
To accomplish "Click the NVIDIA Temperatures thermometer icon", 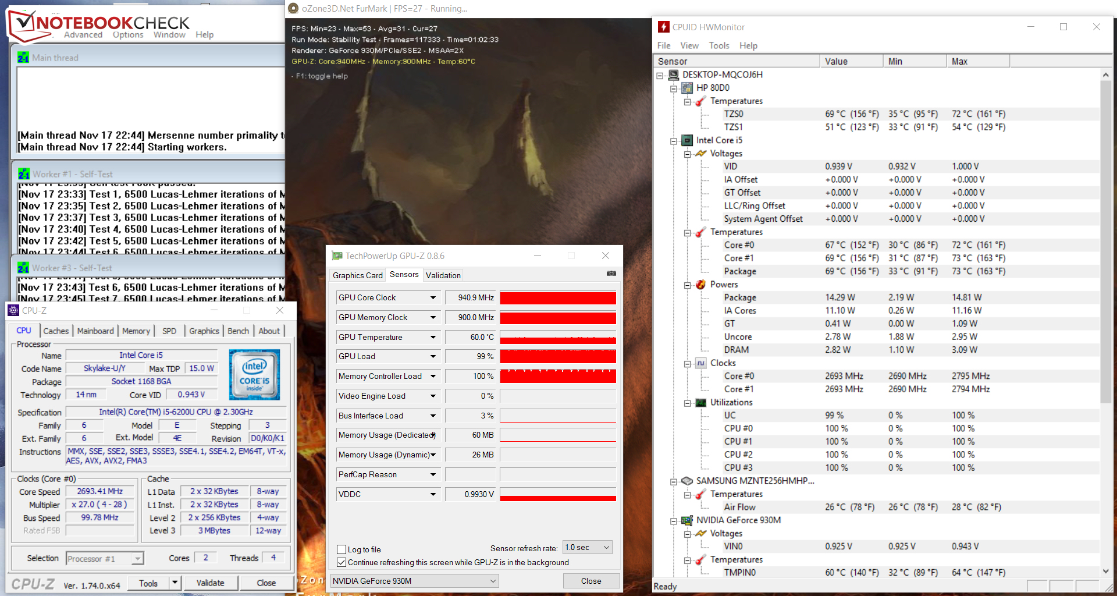I will [x=700, y=560].
